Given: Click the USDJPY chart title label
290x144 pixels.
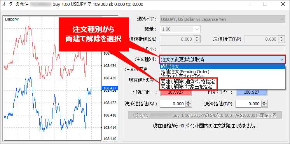Looking at the screenshot, I should pyautogui.click(x=12, y=19).
